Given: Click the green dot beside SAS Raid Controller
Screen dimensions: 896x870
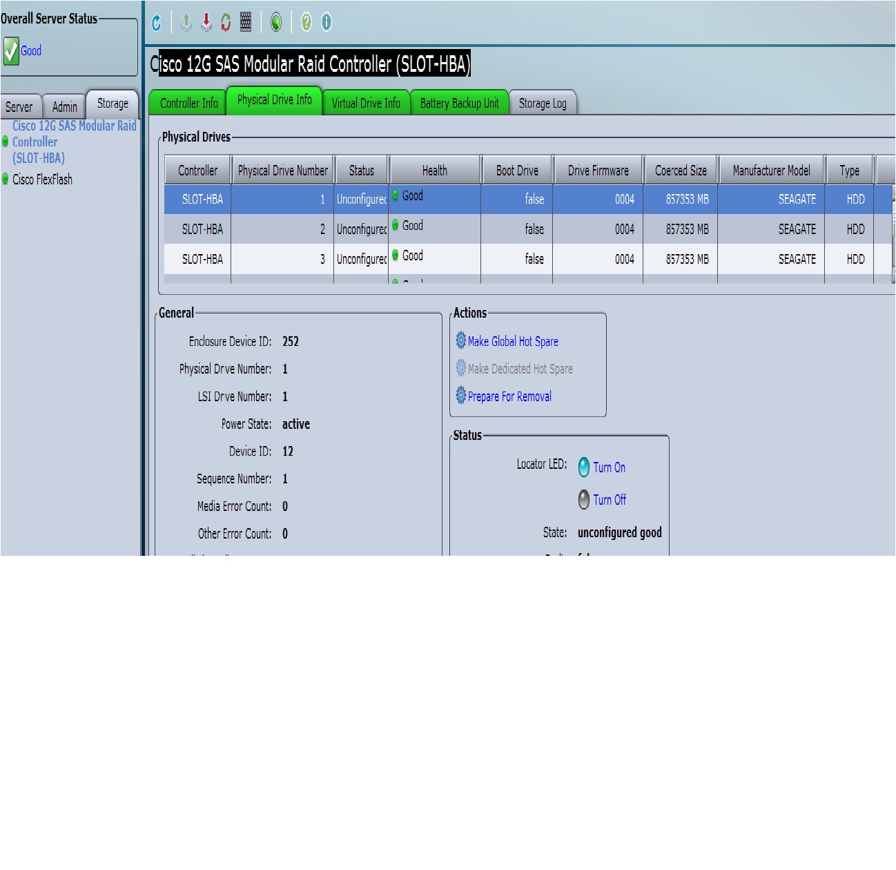Looking at the screenshot, I should point(6,142).
